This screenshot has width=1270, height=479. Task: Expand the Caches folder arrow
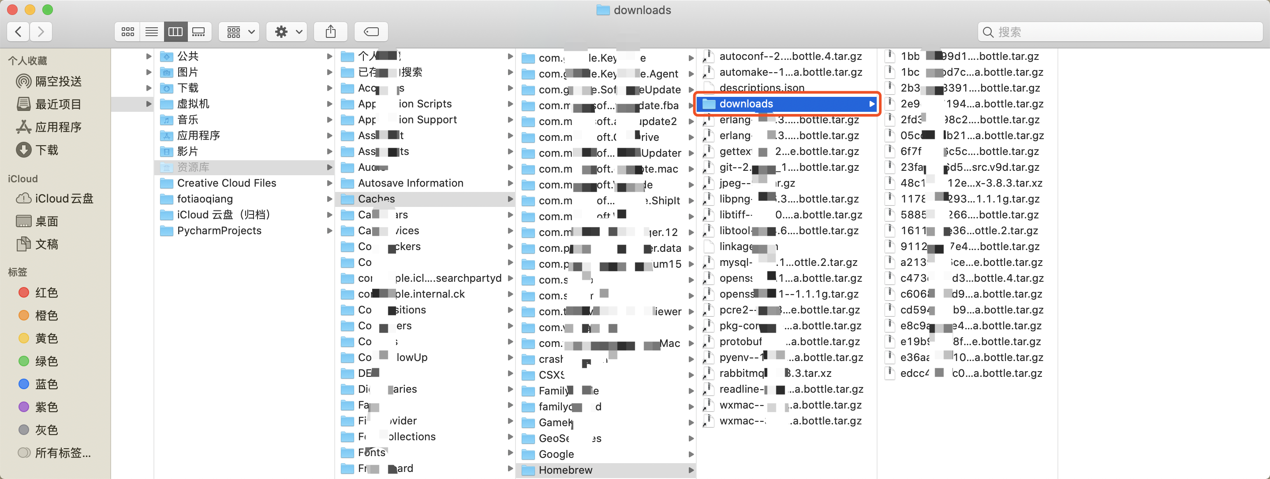pos(510,199)
